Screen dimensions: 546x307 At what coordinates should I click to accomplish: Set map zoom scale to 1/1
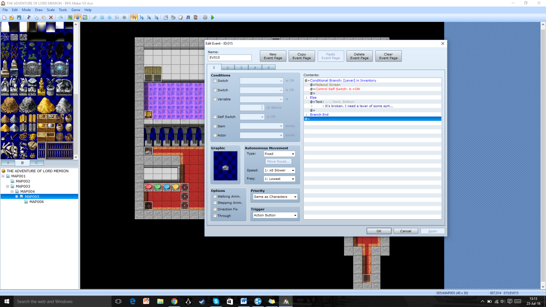[x=134, y=17]
